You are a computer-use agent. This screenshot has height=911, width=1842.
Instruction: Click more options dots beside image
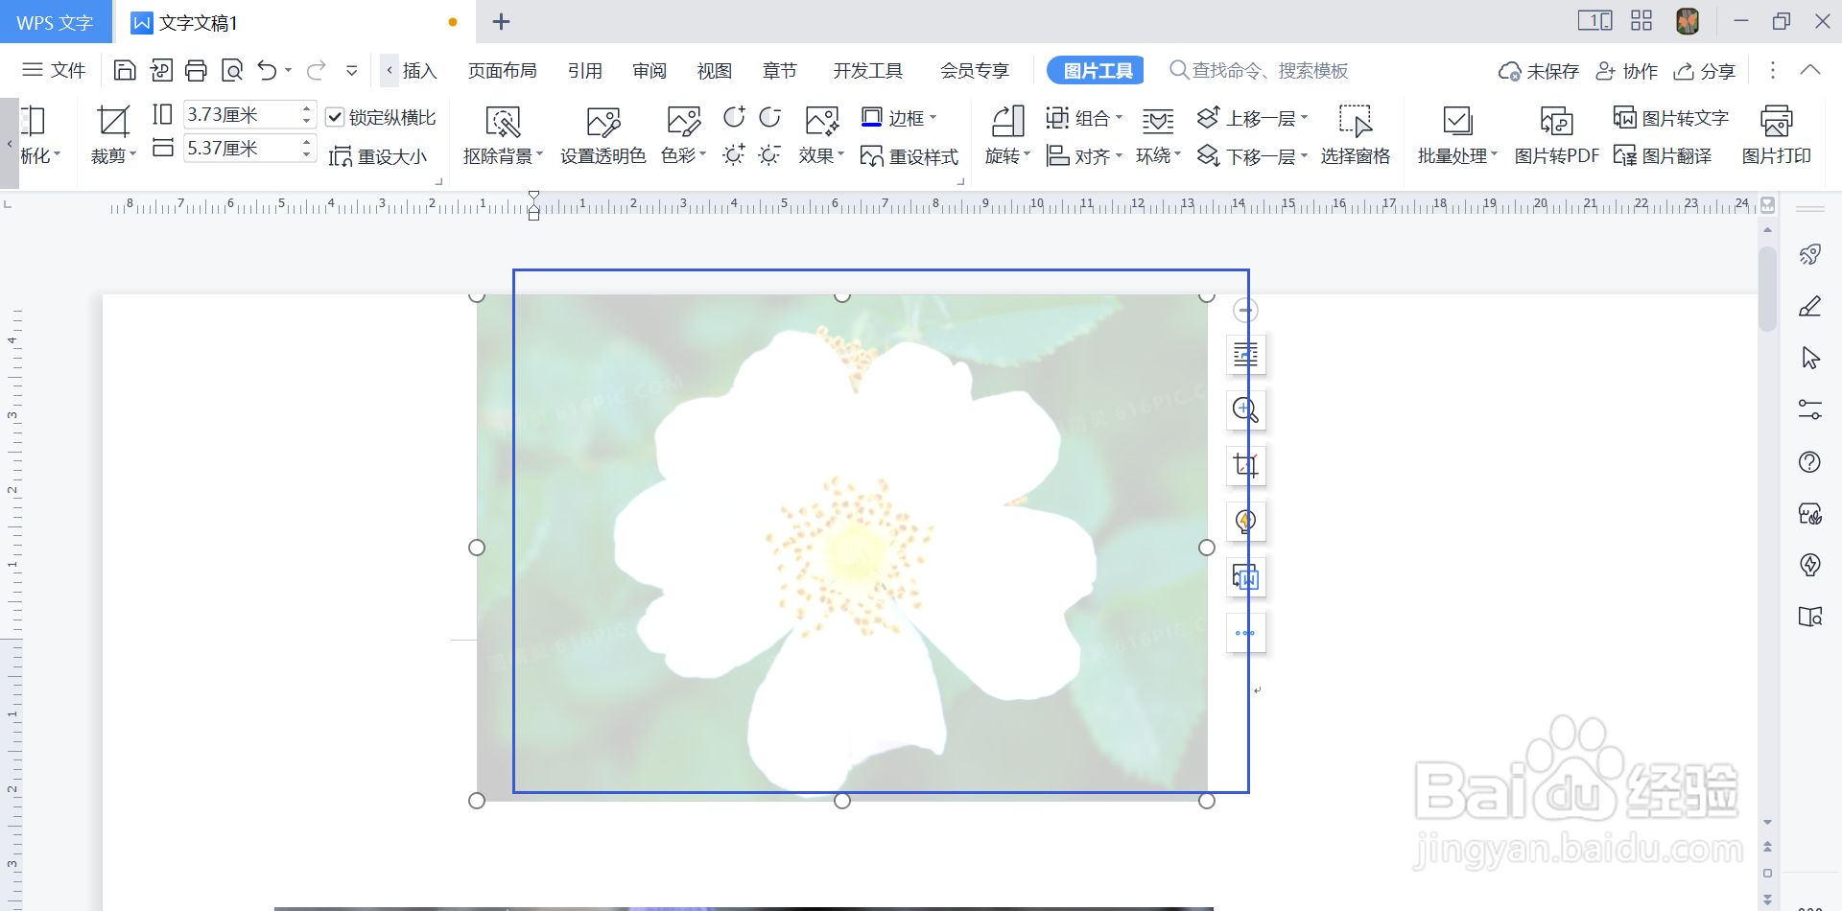point(1245,633)
